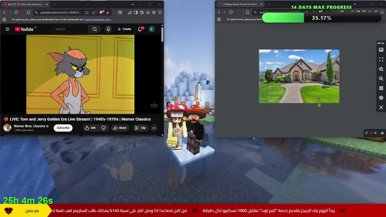This screenshot has height=217, width=386.
Task: Close the puzzle with X icon
Action: tap(381, 108)
